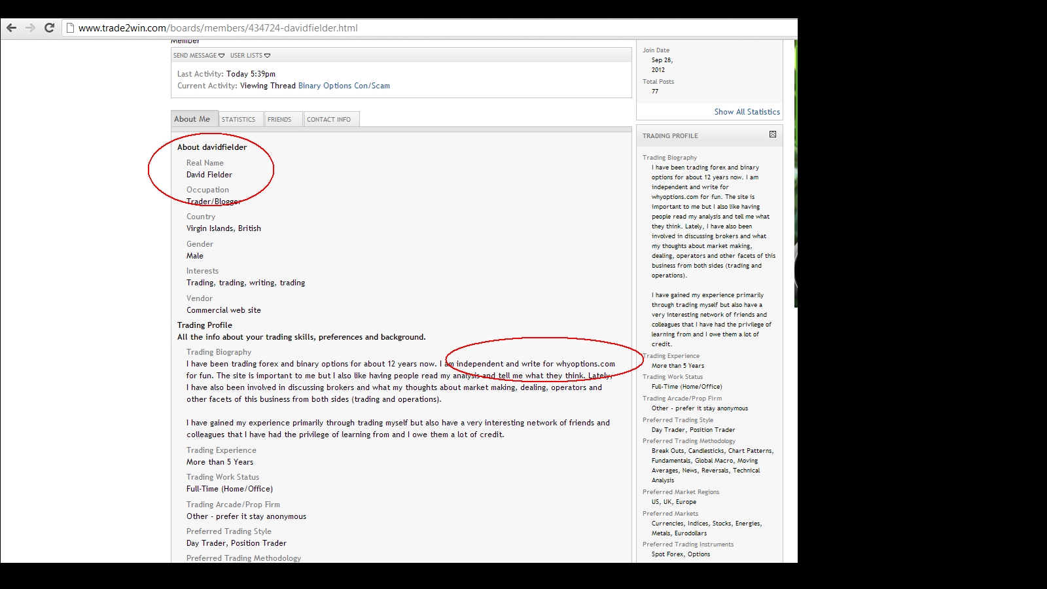Open the Binary Options Con/Scam thread link
1047x589 pixels.
pos(344,86)
